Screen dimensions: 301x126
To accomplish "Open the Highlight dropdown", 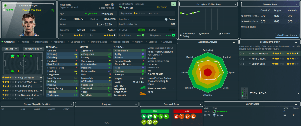I will (x=11, y=49).
